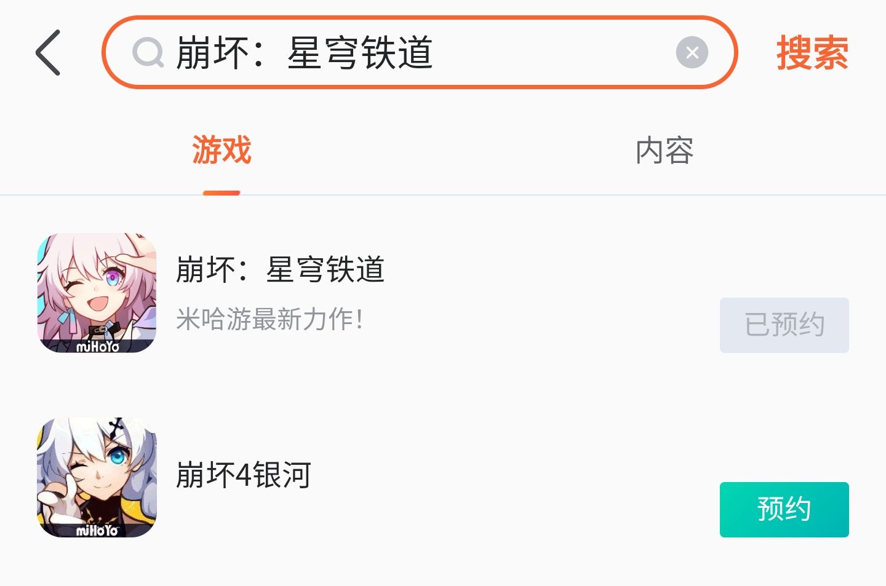Tap the back arrow

[48, 53]
